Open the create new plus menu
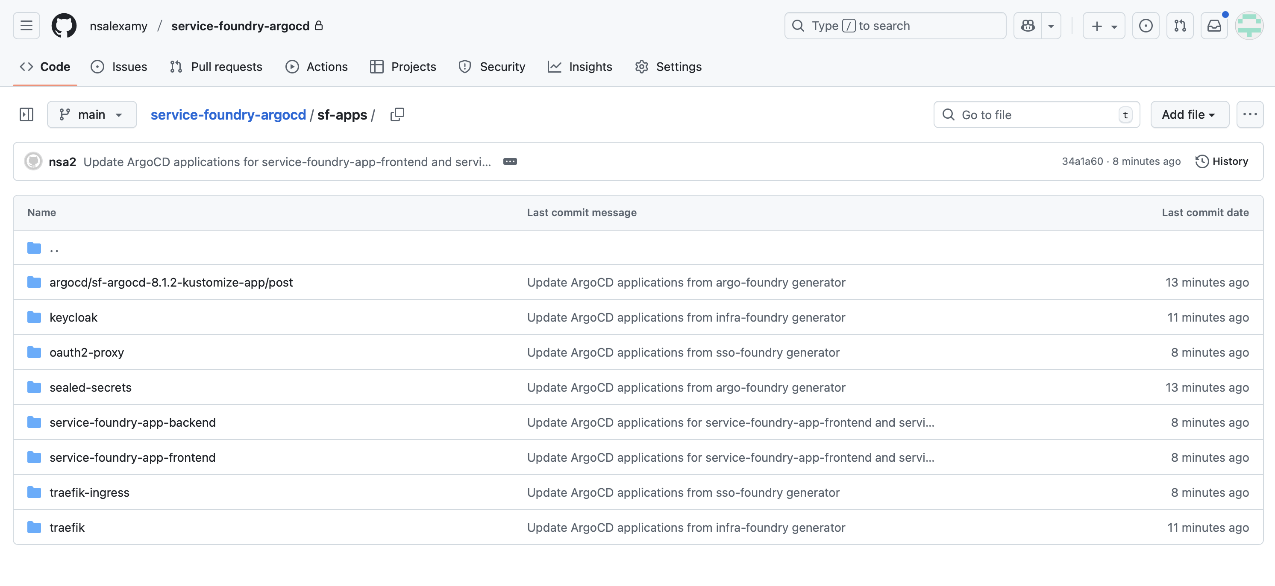This screenshot has width=1275, height=586. click(x=1104, y=26)
